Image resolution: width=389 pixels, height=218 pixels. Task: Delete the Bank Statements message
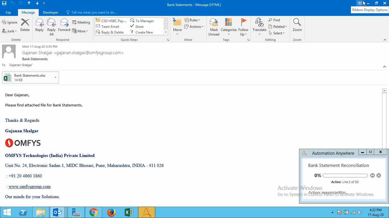(x=25, y=25)
